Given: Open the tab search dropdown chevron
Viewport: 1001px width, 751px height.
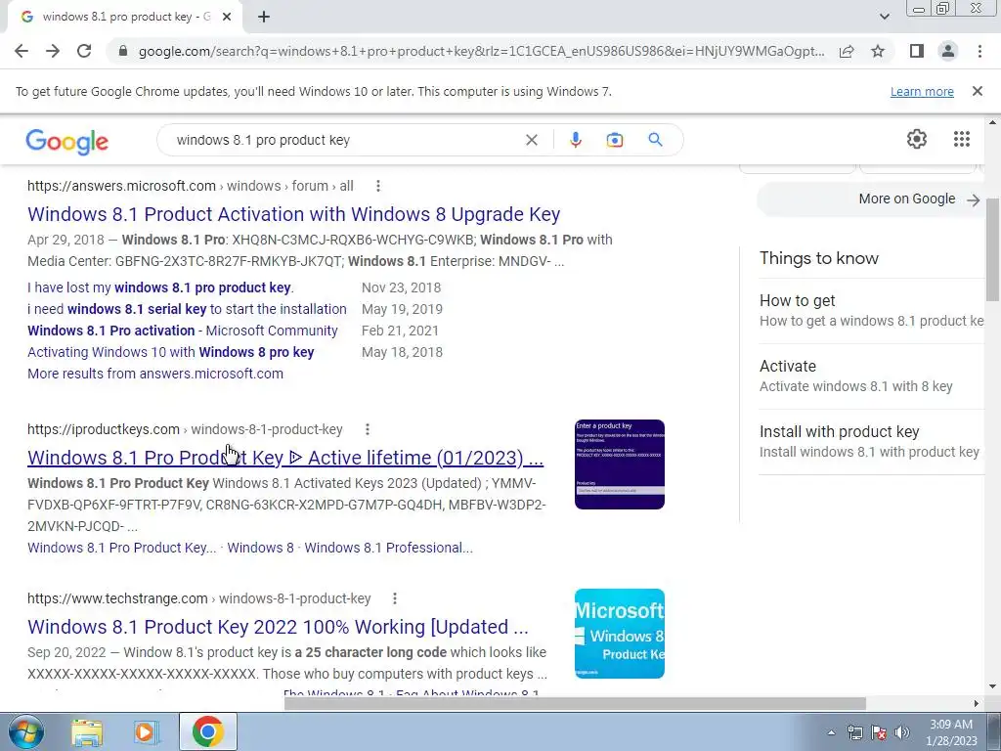Looking at the screenshot, I should (x=884, y=17).
